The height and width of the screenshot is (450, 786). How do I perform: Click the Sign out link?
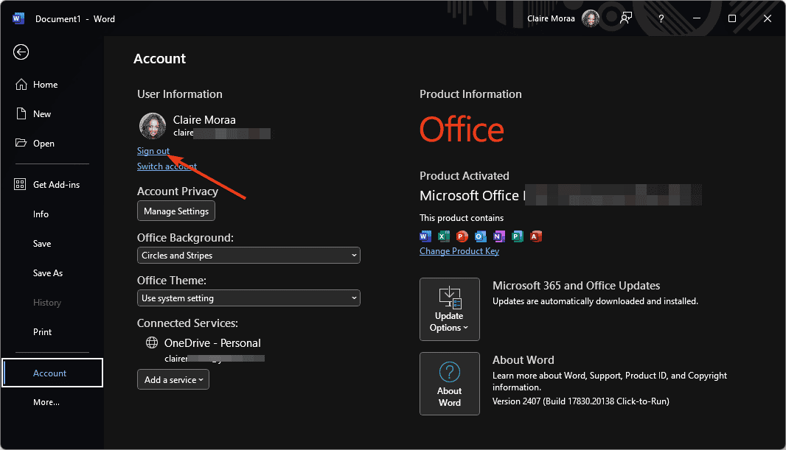click(x=153, y=151)
